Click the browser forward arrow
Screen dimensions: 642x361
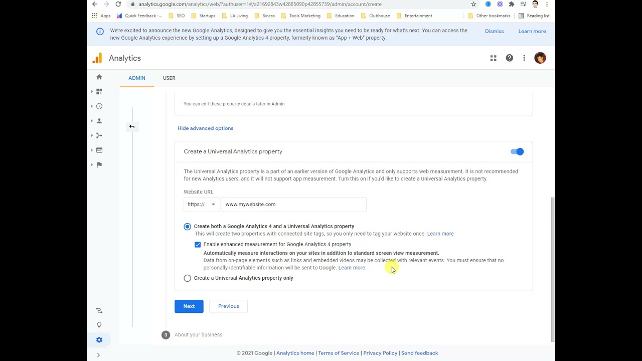click(106, 4)
